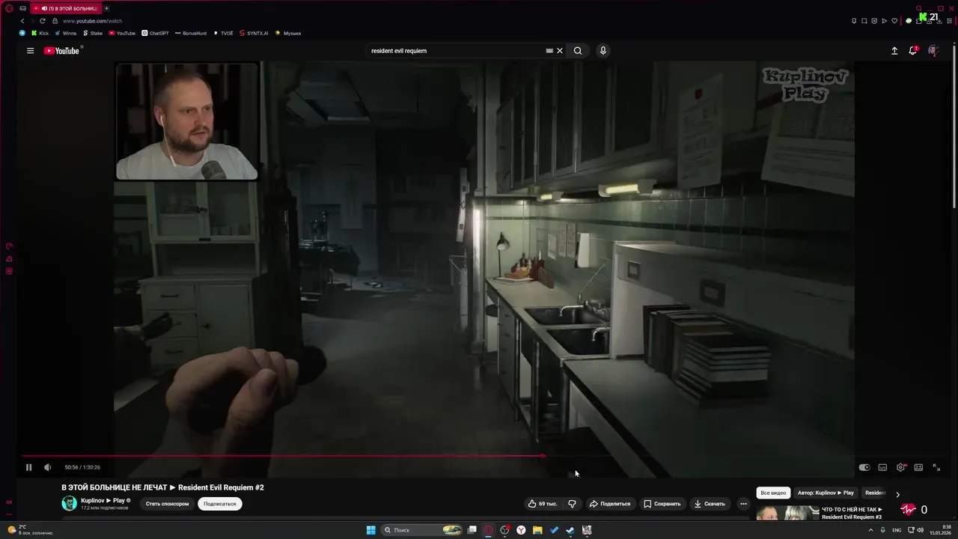This screenshot has height=539, width=958.
Task: Open the Resident Evil Requiem #3 thumbnail
Action: click(787, 513)
